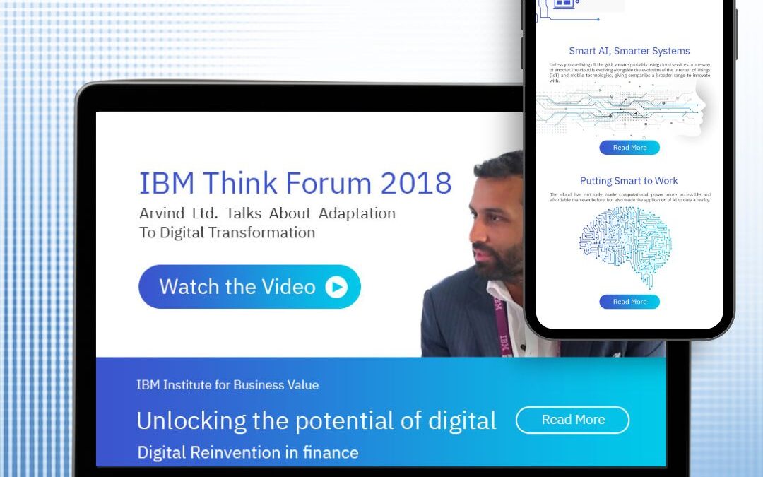763x477 pixels.
Task: Click the Watch the Video button
Action: point(249,287)
